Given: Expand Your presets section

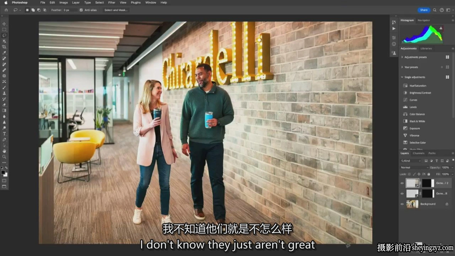Looking at the screenshot, I should [402, 67].
